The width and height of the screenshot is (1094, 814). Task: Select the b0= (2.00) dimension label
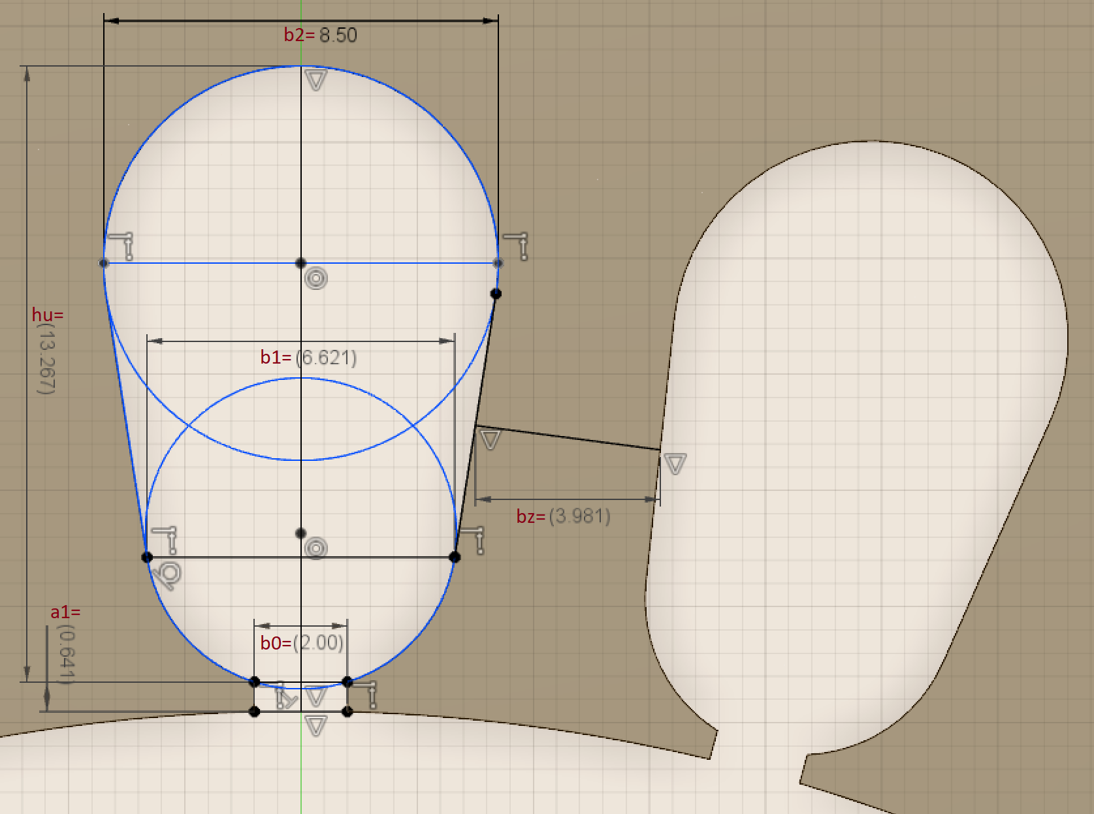click(x=302, y=643)
